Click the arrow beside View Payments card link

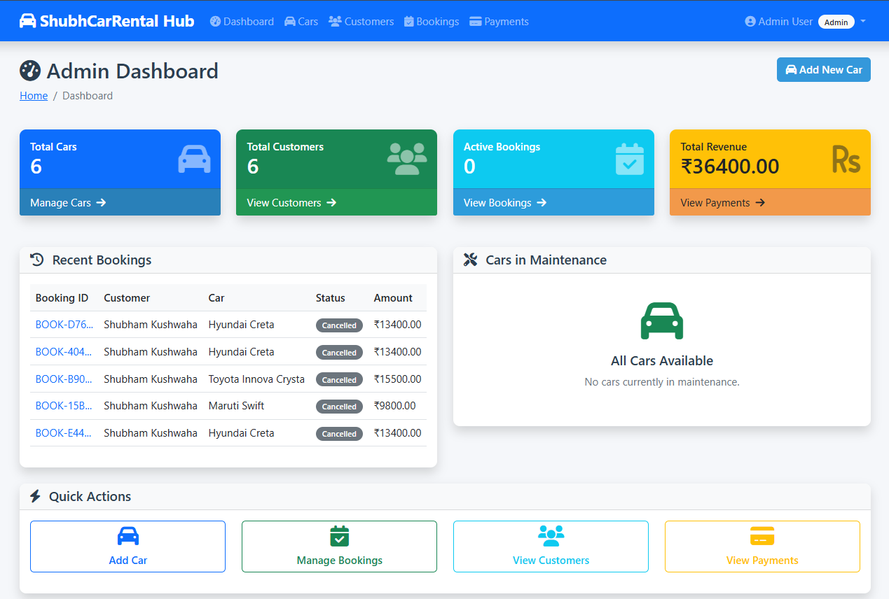click(760, 203)
